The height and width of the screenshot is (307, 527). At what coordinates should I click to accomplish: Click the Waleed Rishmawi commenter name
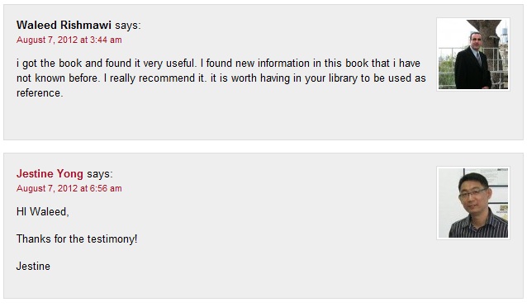[x=64, y=25]
